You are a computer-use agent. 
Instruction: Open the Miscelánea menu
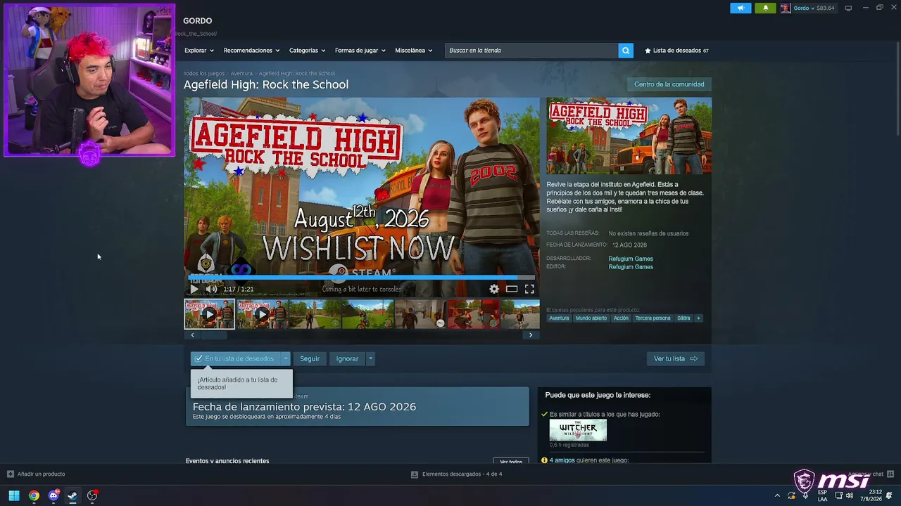[x=413, y=51]
